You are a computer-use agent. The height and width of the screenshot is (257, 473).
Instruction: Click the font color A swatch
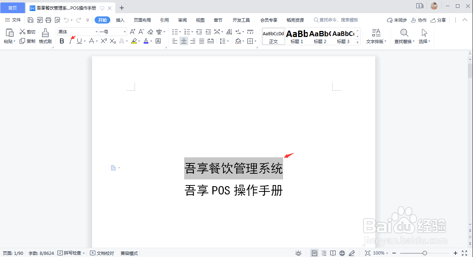pyautogui.click(x=146, y=41)
